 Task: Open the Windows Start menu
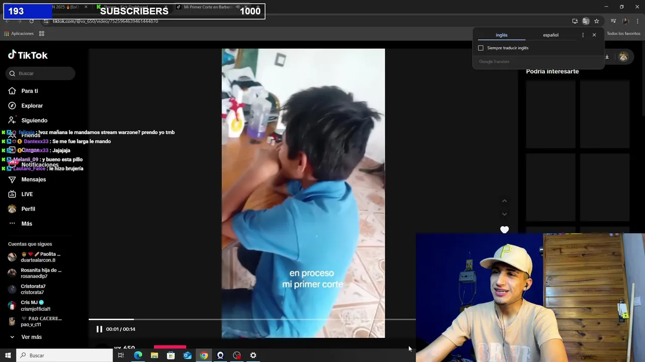tap(8, 355)
